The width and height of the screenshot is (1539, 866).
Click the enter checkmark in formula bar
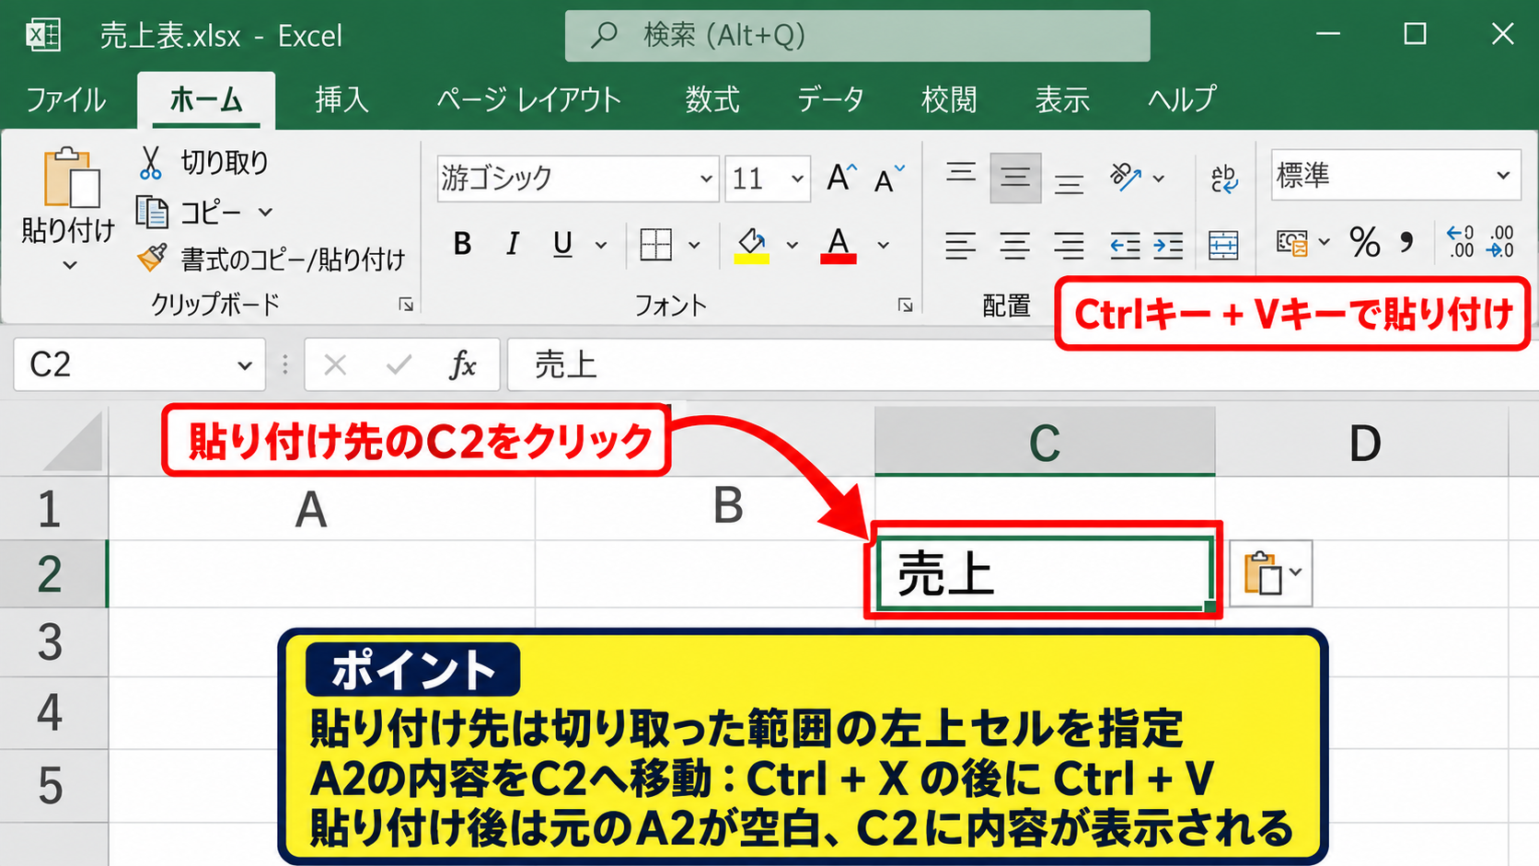(x=399, y=365)
